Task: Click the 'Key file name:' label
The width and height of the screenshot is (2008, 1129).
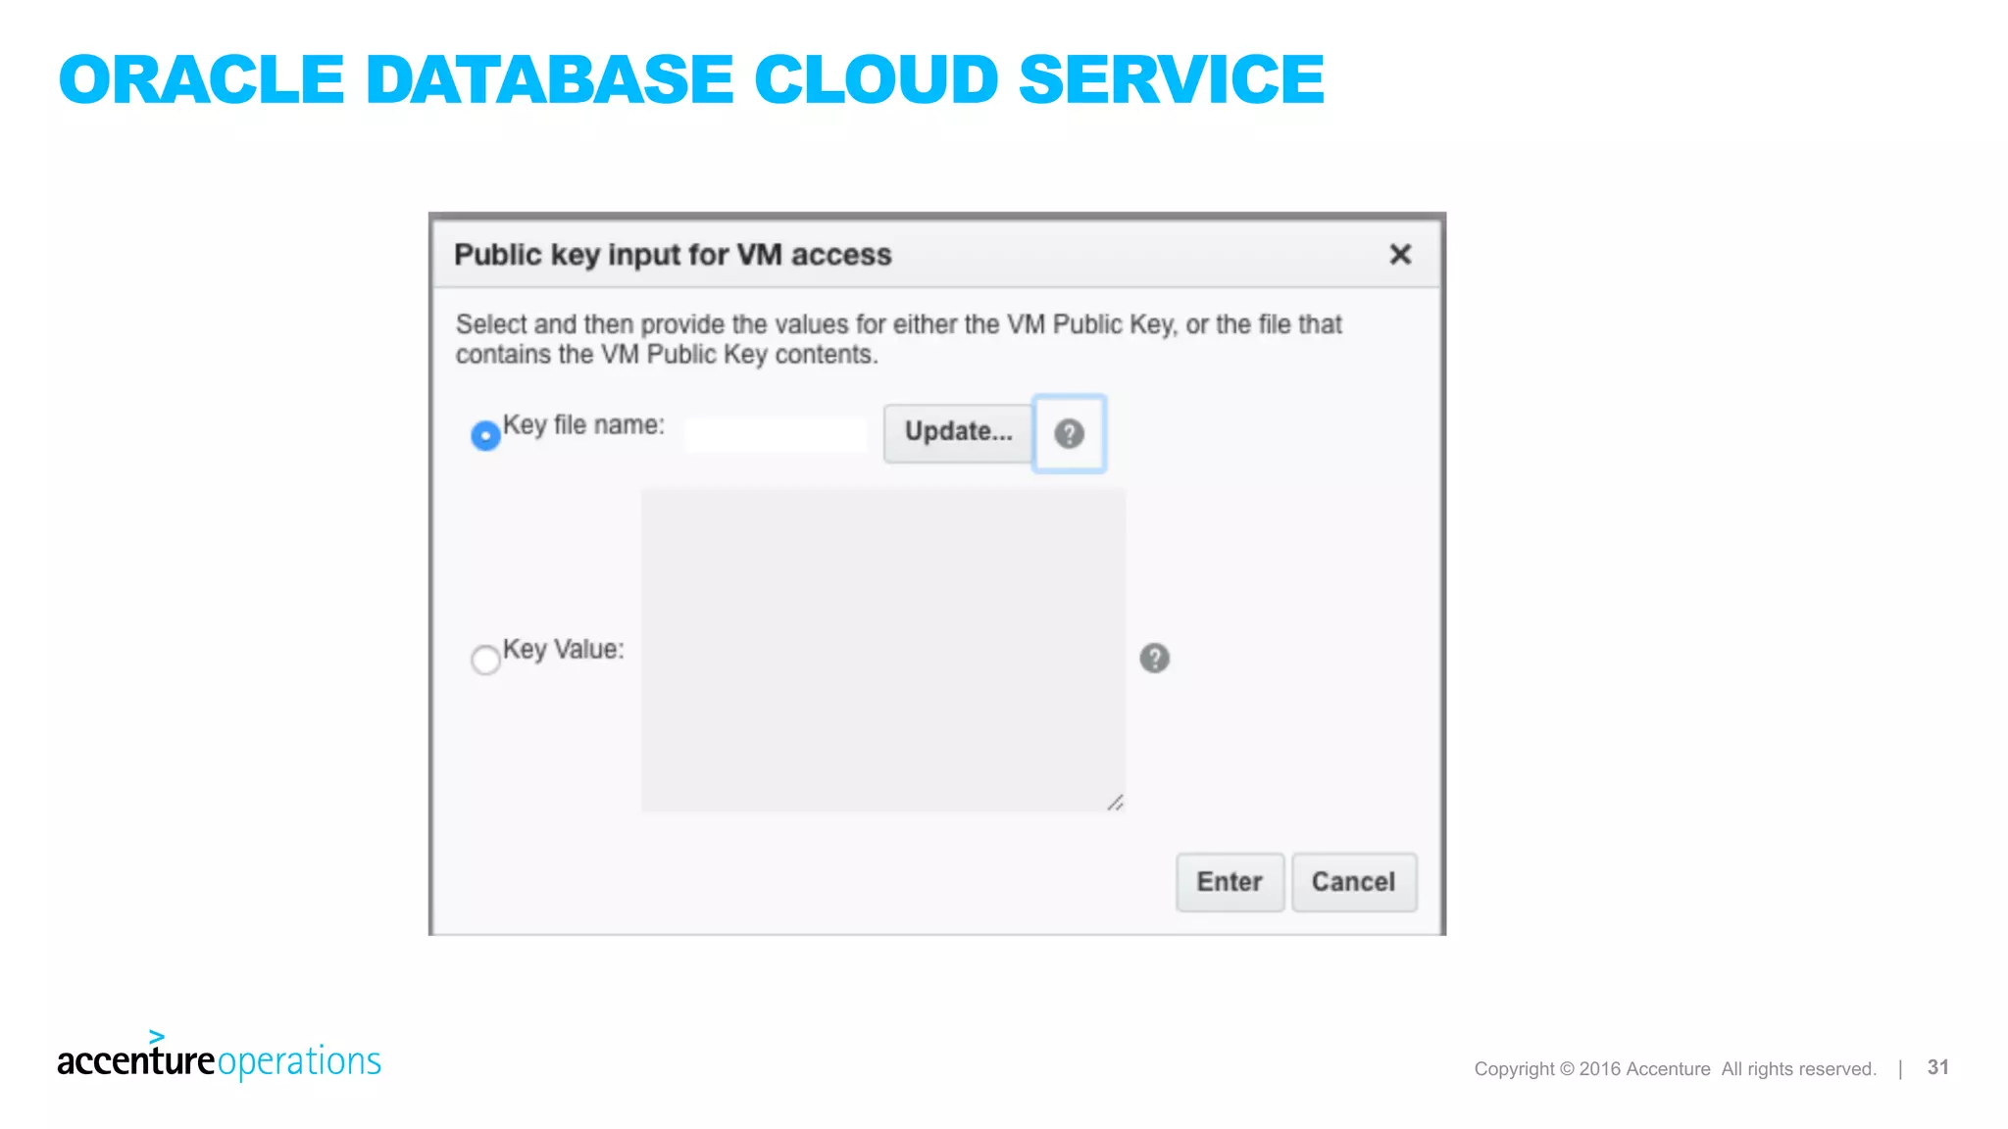Action: click(x=583, y=425)
